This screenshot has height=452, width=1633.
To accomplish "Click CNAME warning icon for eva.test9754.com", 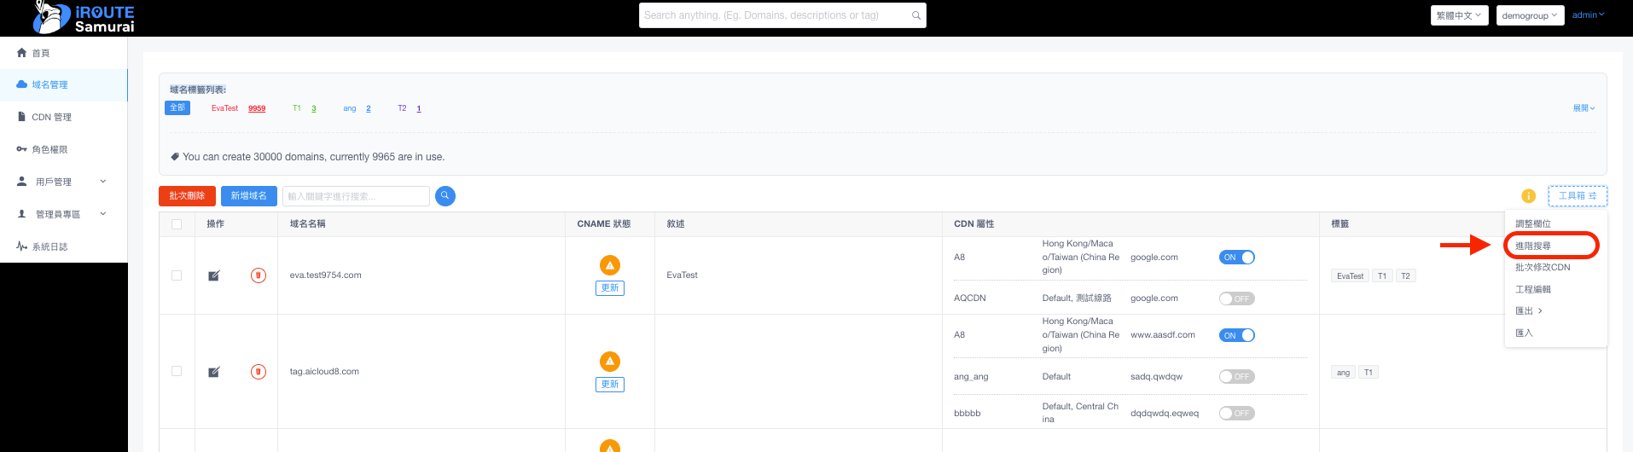I will click(x=609, y=265).
